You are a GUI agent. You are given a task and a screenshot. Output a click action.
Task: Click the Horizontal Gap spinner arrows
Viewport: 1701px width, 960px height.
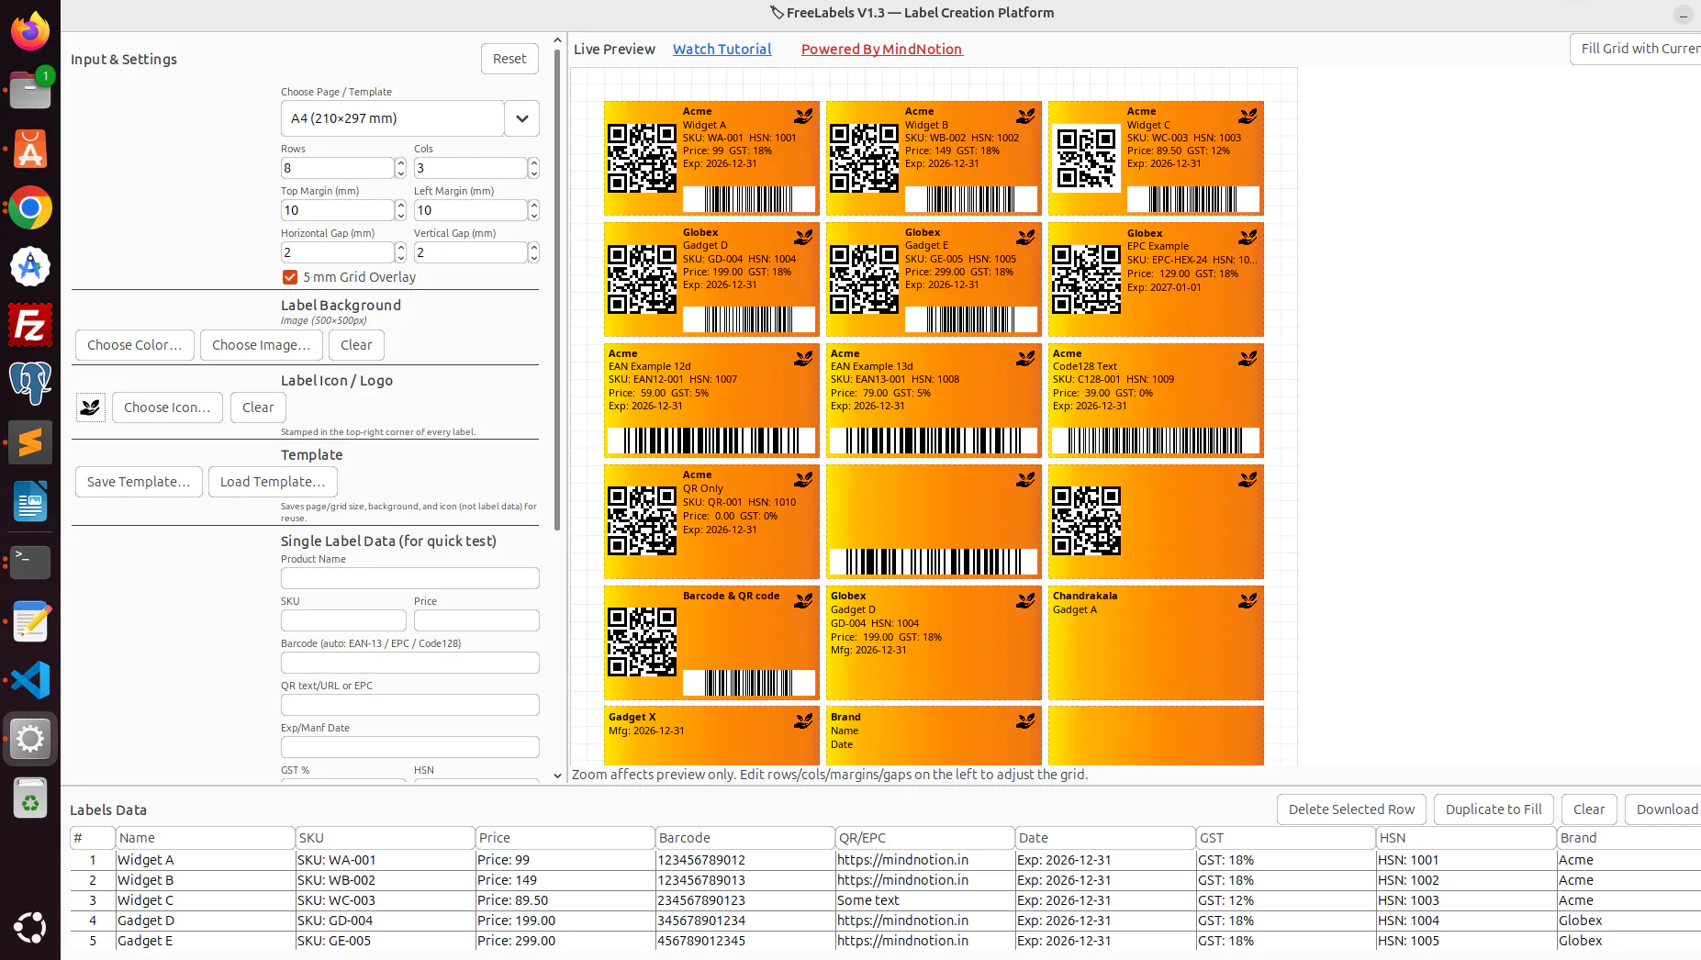pyautogui.click(x=400, y=252)
